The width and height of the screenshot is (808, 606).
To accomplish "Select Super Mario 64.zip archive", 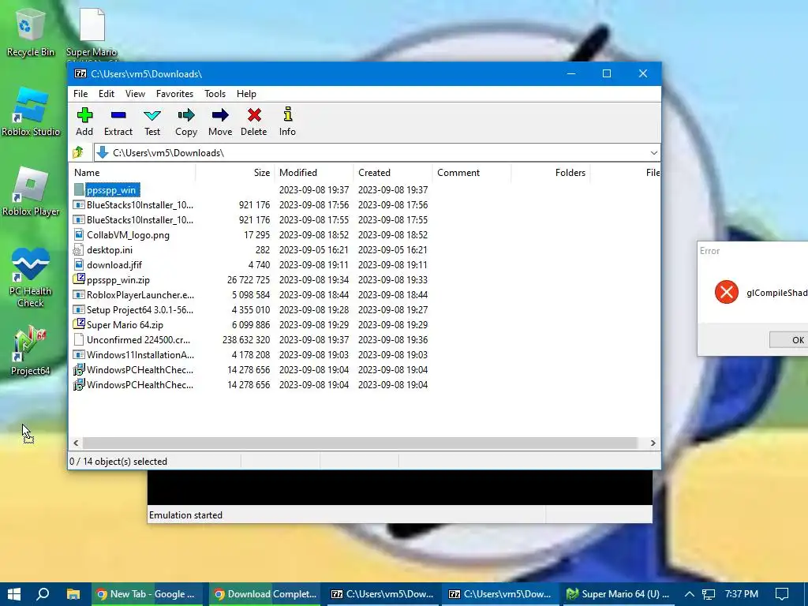I will (250, 324).
